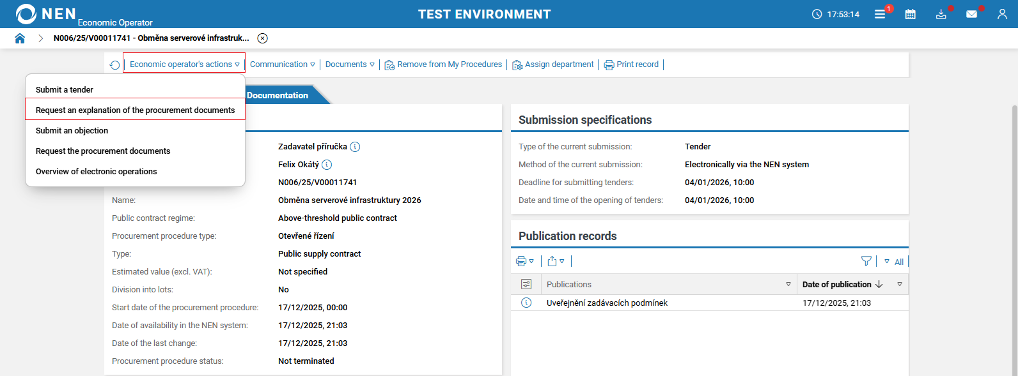The width and height of the screenshot is (1018, 376).
Task: Click the home icon in breadcrumb
Action: tap(20, 38)
